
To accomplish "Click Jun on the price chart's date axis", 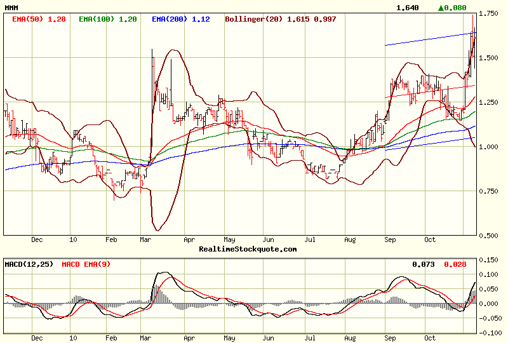I will [268, 239].
